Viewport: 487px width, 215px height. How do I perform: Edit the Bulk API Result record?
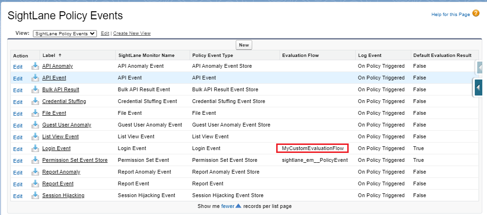pyautogui.click(x=18, y=90)
